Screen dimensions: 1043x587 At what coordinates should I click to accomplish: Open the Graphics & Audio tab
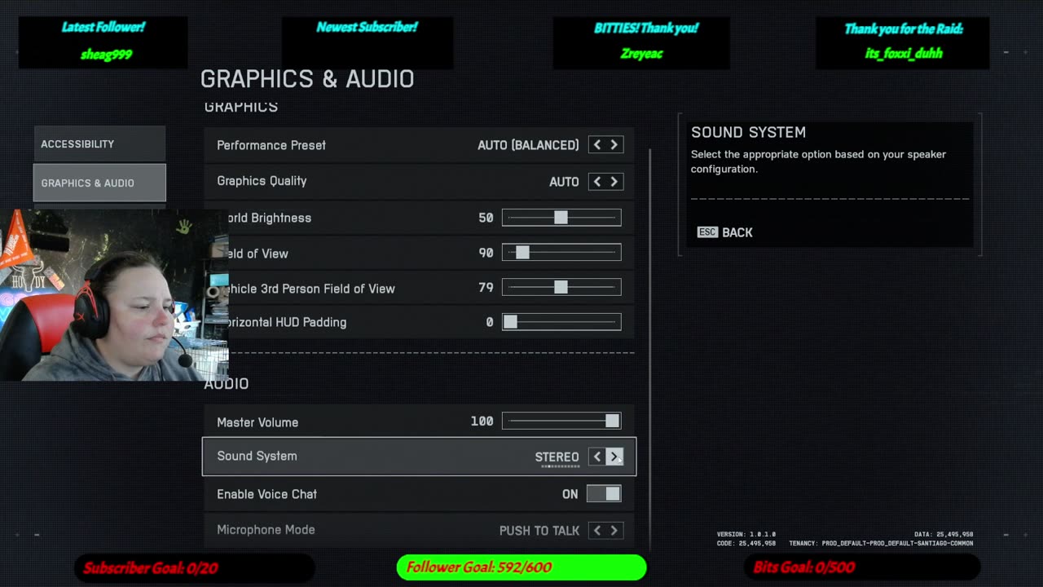pos(99,183)
